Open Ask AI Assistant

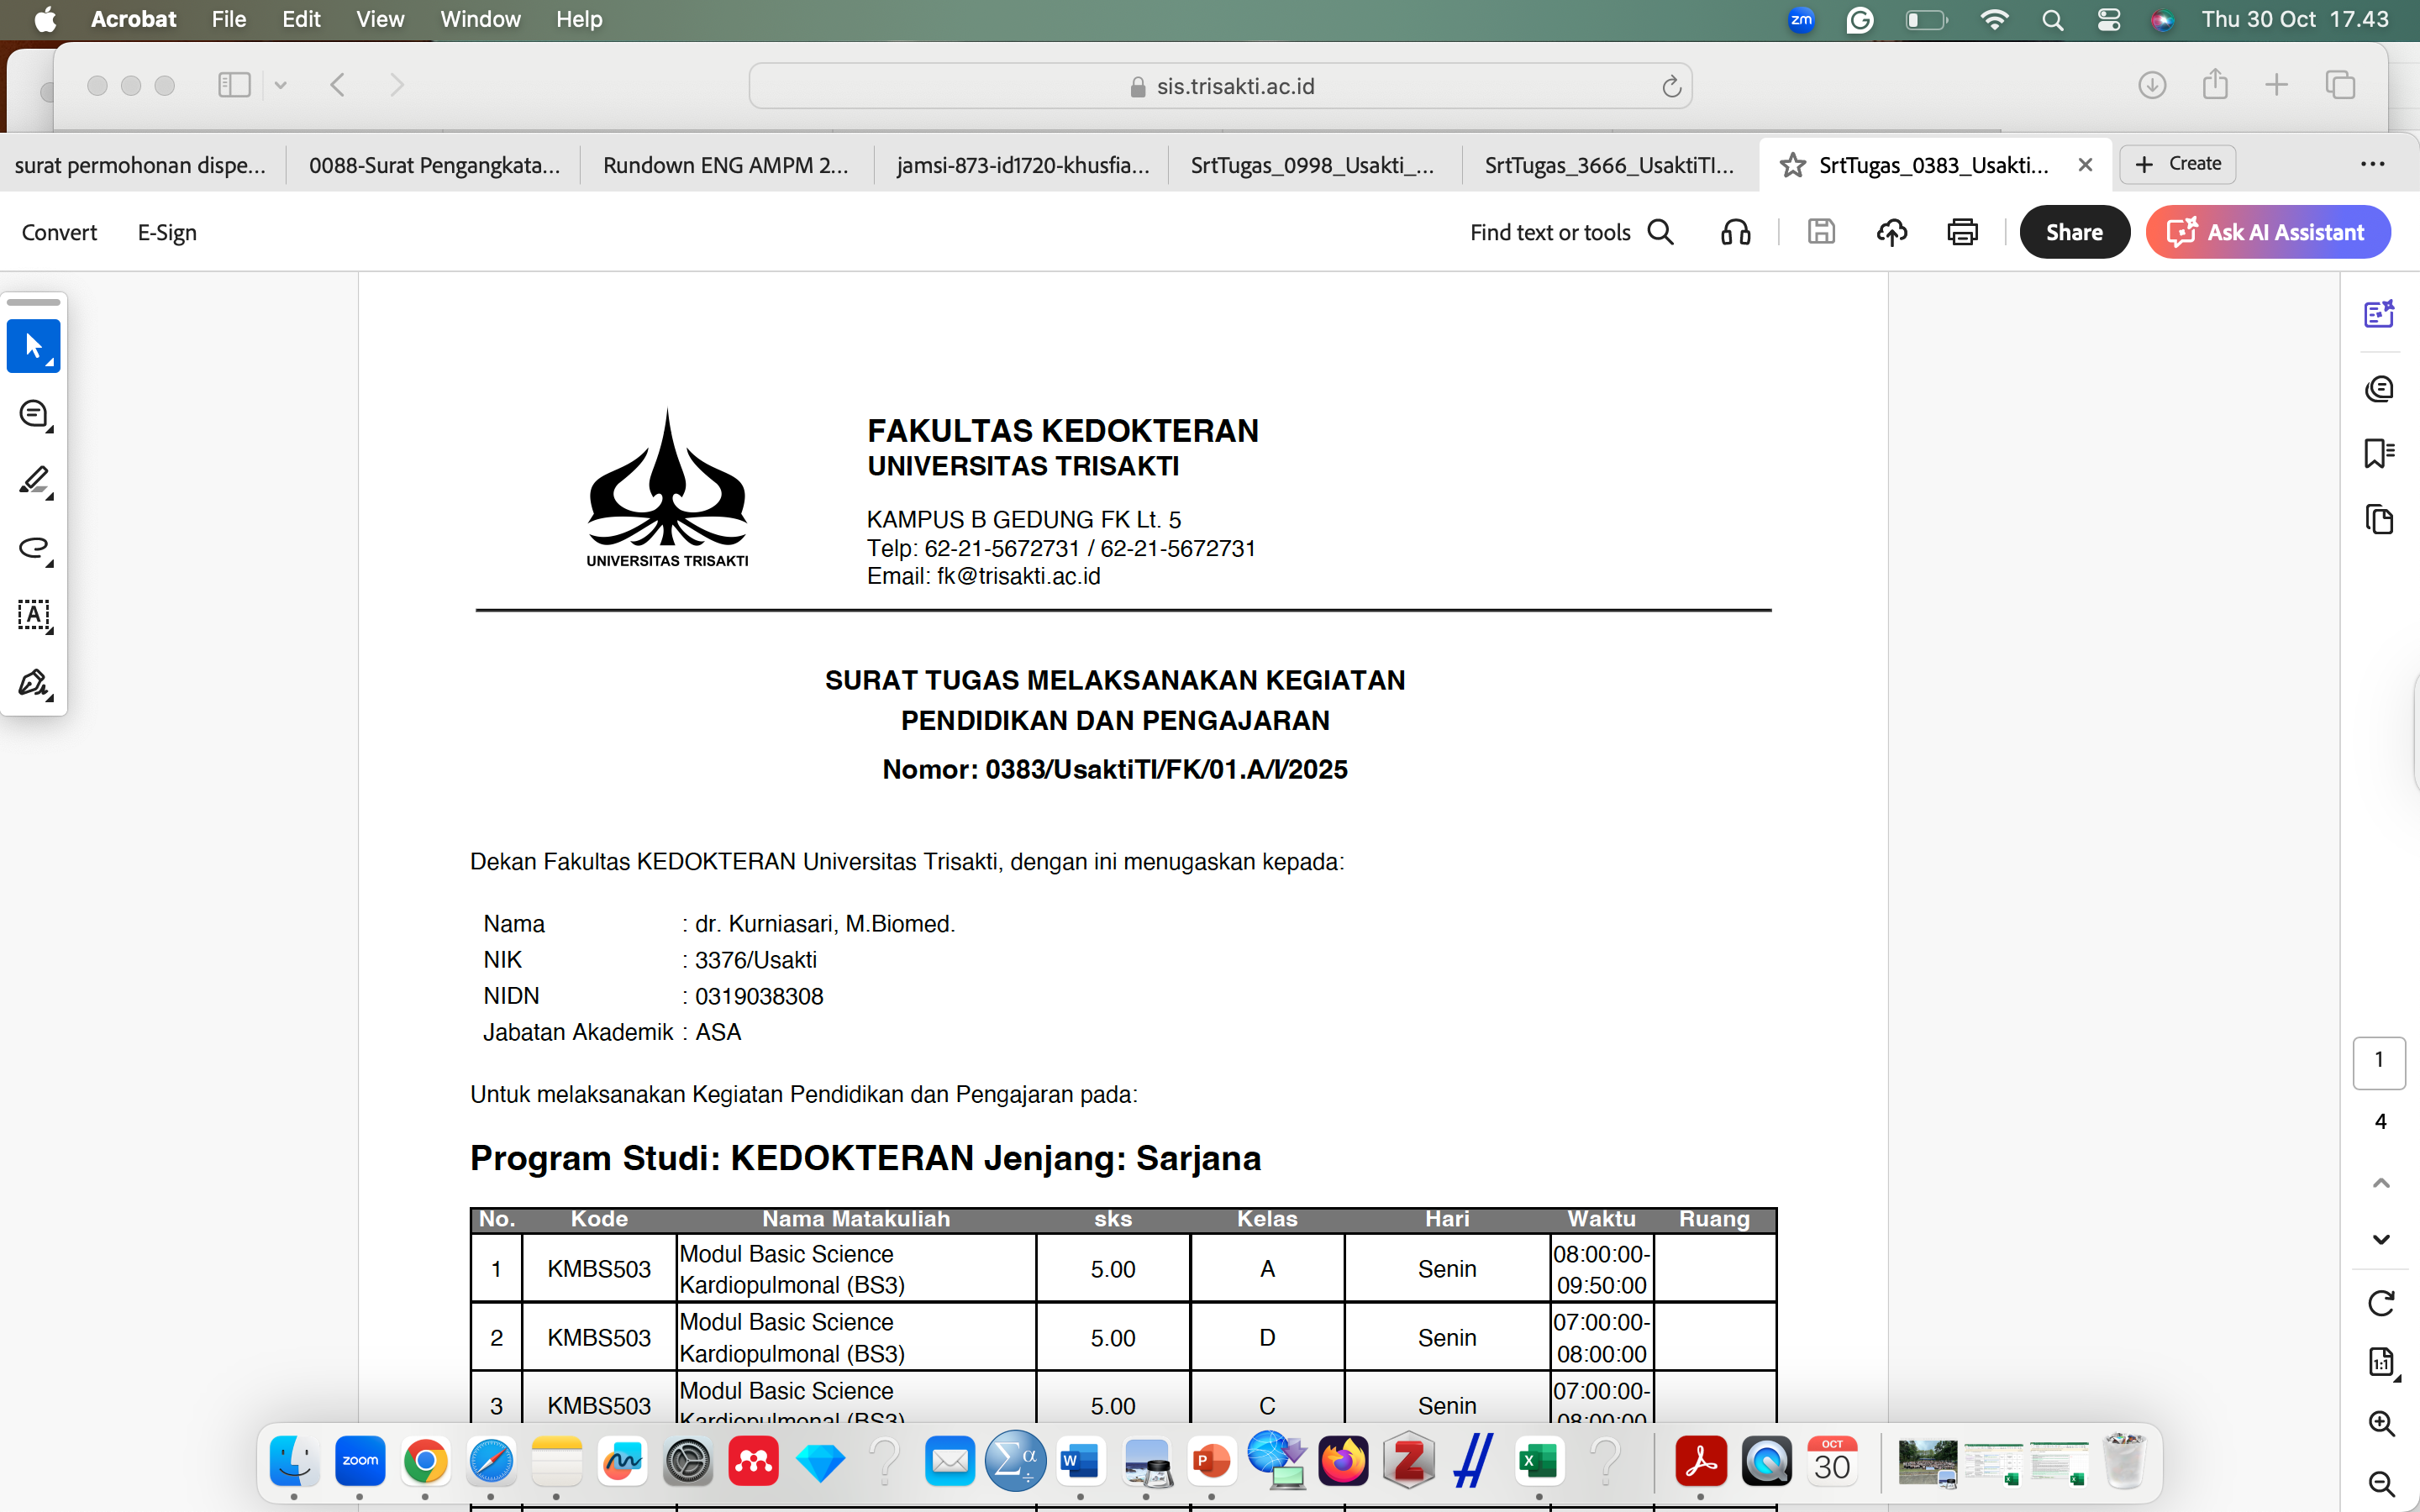[2267, 232]
